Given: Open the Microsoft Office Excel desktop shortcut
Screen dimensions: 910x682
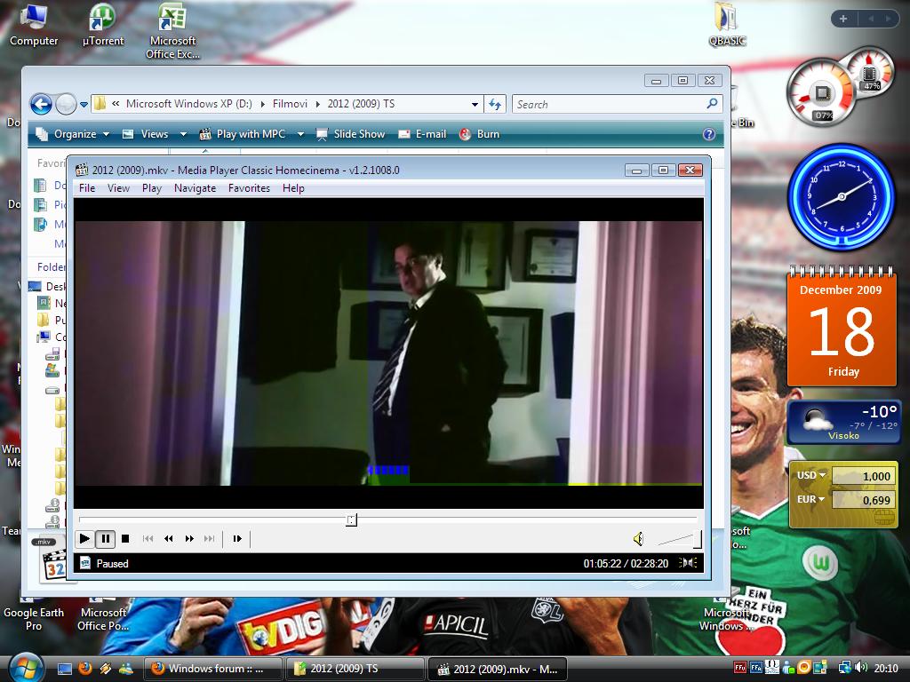Looking at the screenshot, I should point(172,31).
